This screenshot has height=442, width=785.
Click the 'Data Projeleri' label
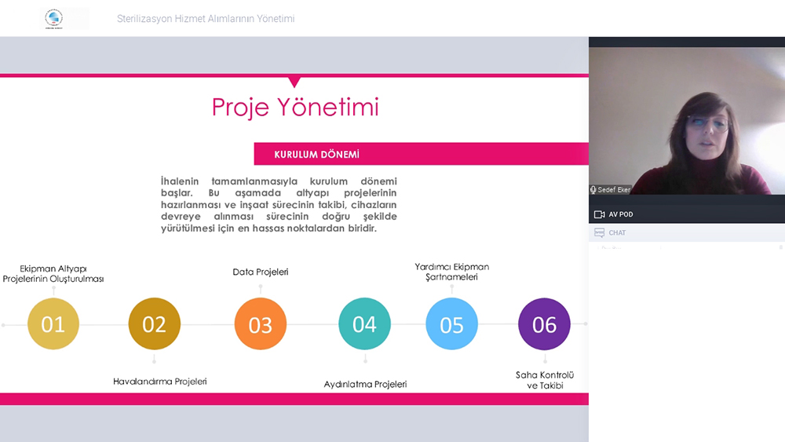pos(261,272)
